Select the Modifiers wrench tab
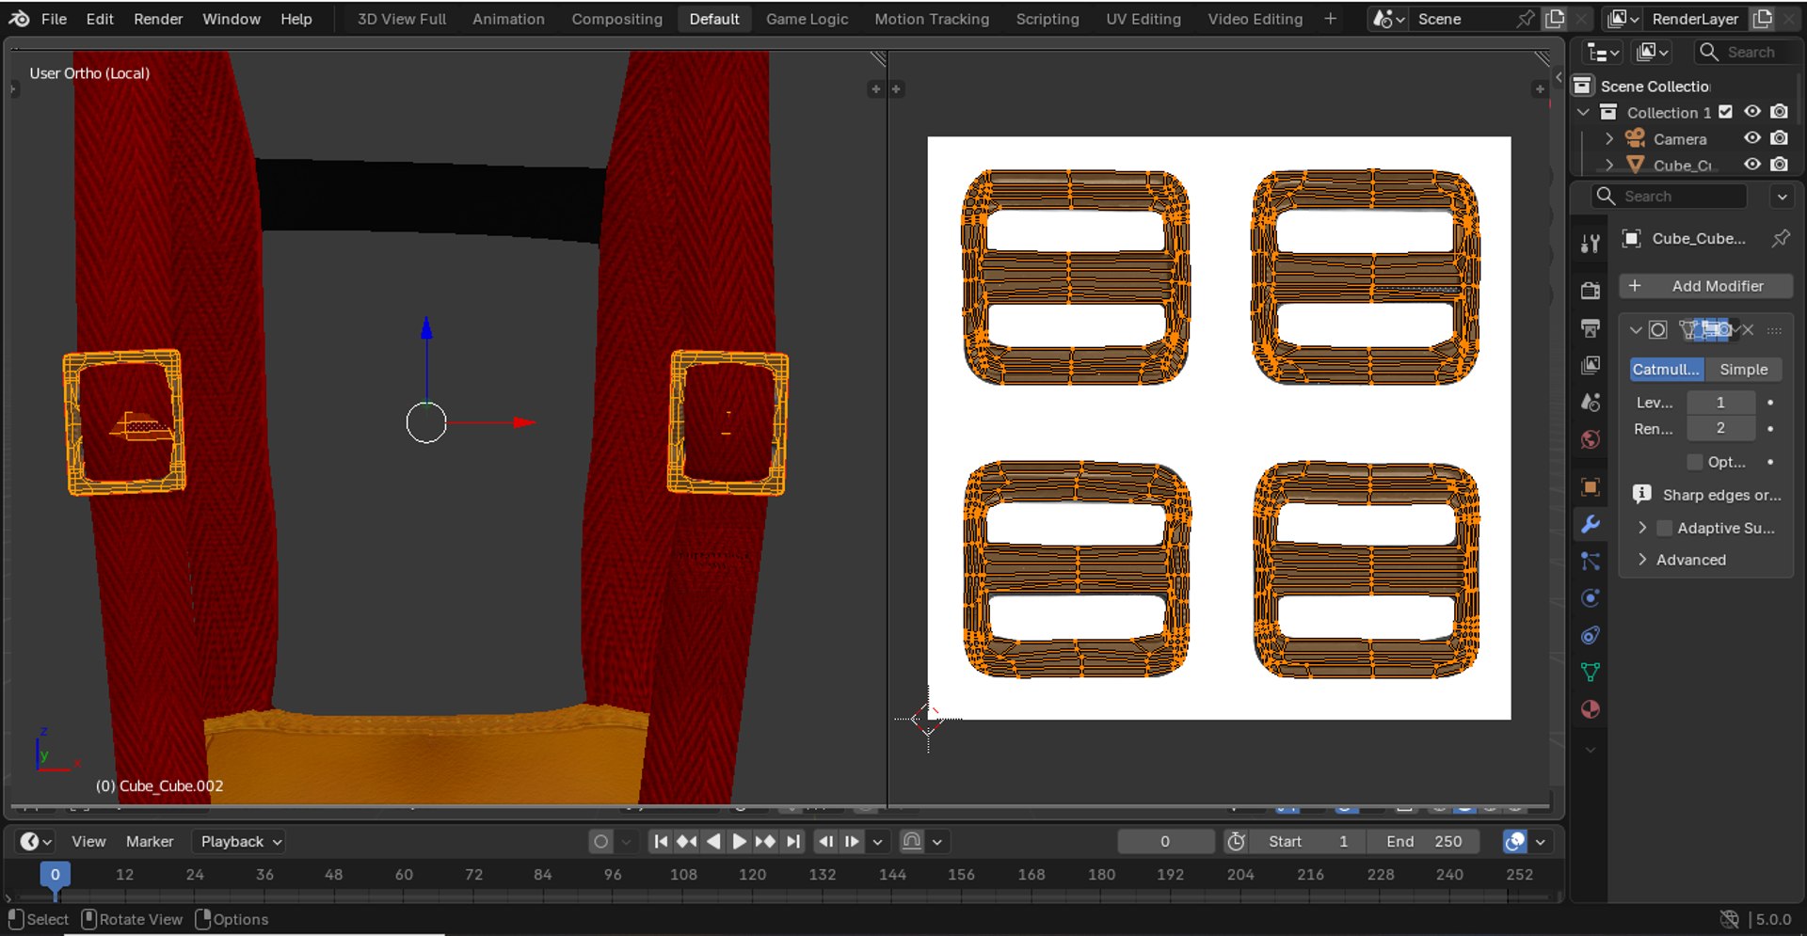The image size is (1807, 936). (1591, 524)
